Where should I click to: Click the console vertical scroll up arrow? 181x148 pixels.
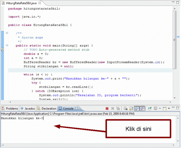point(178,118)
